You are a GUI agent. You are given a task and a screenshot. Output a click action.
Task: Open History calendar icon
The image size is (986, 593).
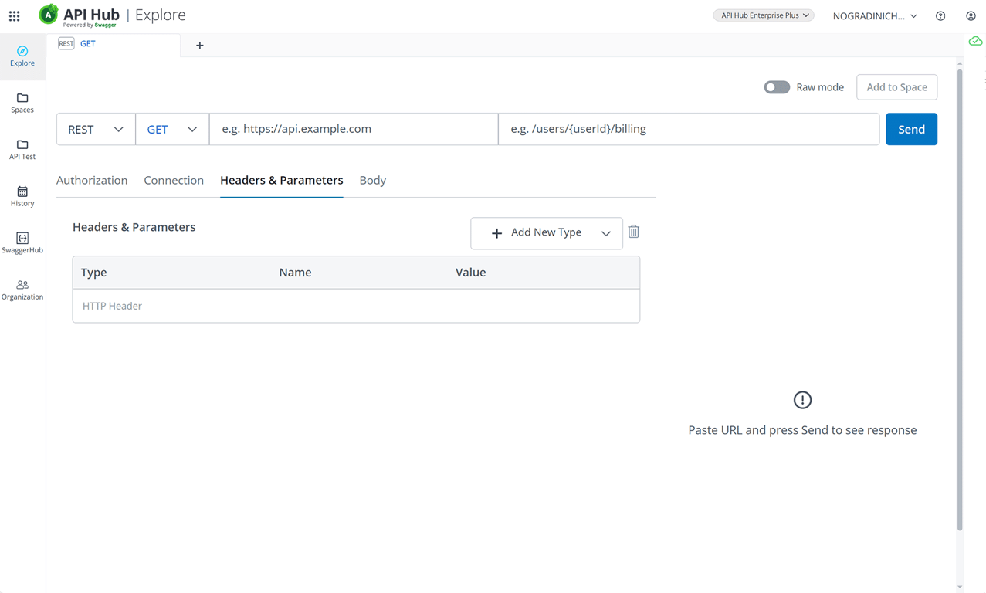click(22, 191)
